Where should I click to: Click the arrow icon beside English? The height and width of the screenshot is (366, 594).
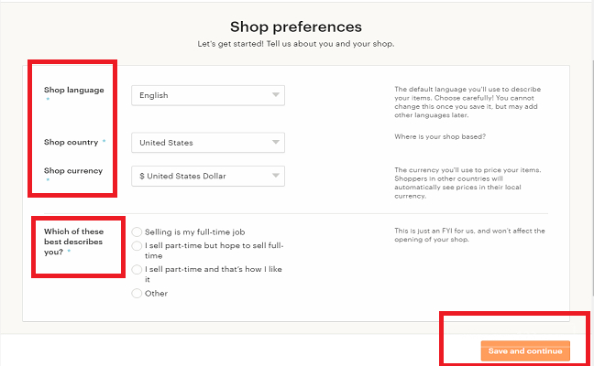pyautogui.click(x=275, y=95)
